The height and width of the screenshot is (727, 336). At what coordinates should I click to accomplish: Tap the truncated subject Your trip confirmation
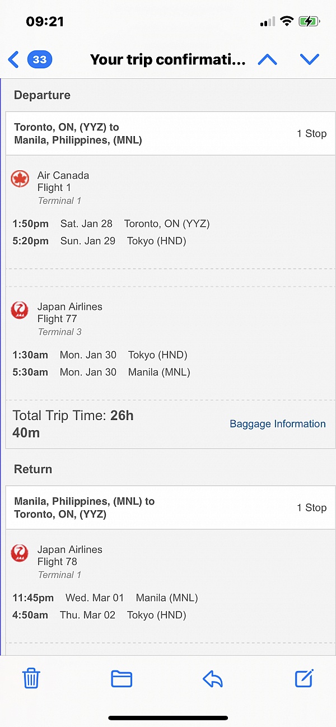[x=168, y=59]
